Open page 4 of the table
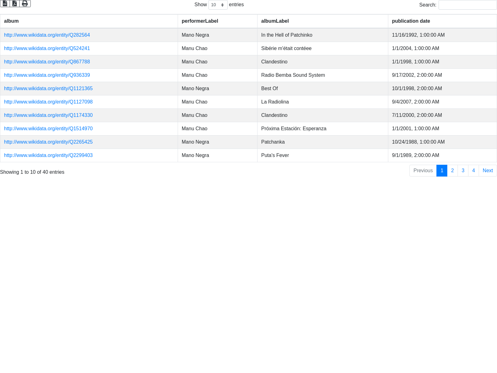 [473, 171]
